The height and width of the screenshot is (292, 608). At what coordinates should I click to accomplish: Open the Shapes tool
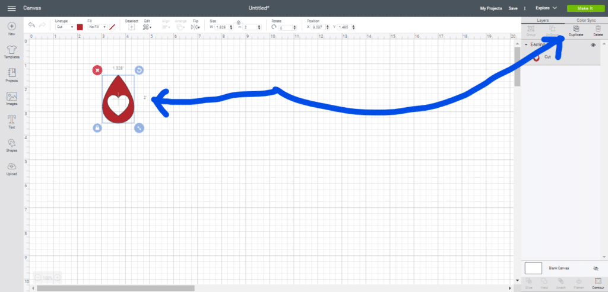click(x=11, y=145)
